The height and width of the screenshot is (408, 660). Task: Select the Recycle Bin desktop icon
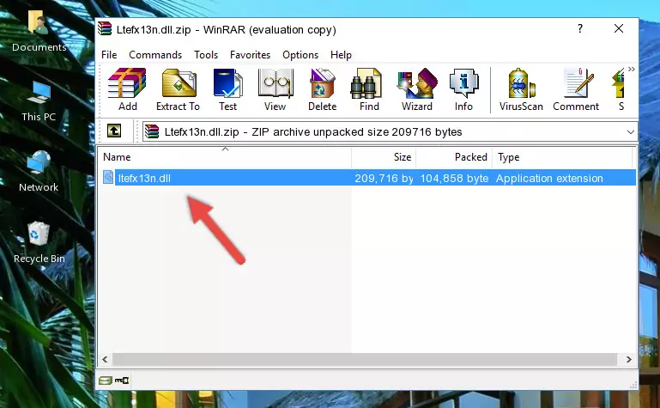coord(39,242)
